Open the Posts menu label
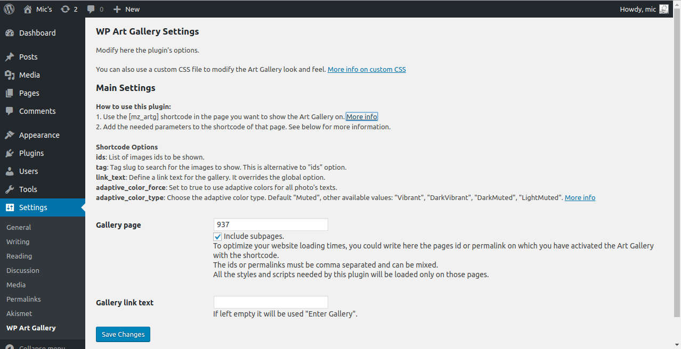This screenshot has width=681, height=349. [28, 57]
